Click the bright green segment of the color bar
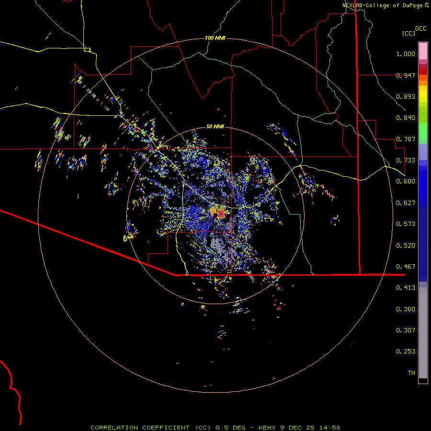431x431 pixels. [x=423, y=131]
